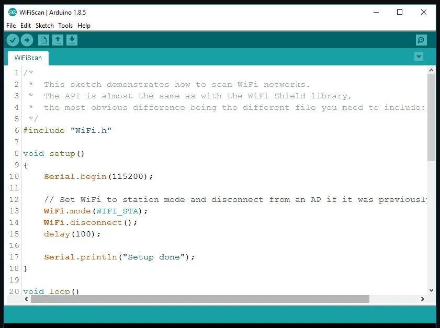
Task: Click the 'void loop()' text
Action: click(x=51, y=291)
